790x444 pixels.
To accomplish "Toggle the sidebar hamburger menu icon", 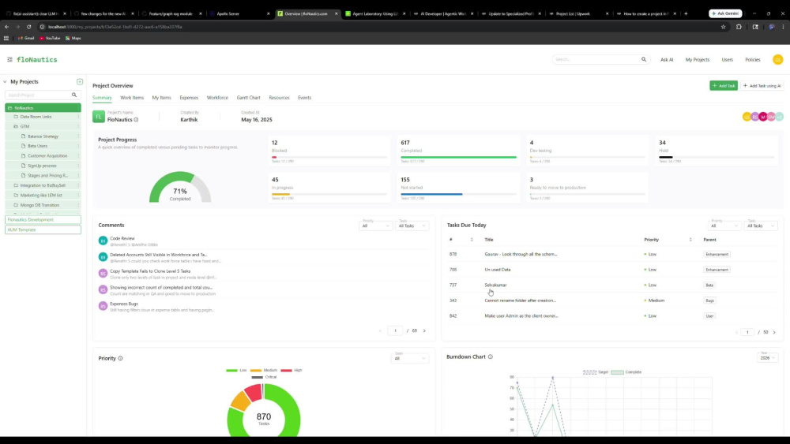I will pyautogui.click(x=9, y=59).
